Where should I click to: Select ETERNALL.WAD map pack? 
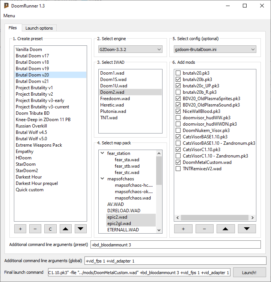(x=123, y=229)
